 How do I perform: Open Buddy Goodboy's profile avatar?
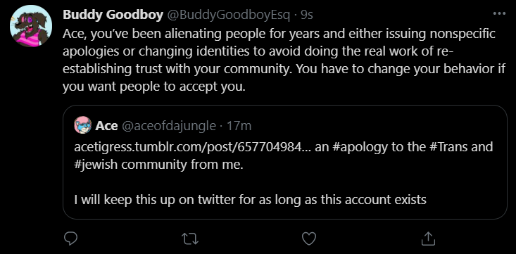31,26
